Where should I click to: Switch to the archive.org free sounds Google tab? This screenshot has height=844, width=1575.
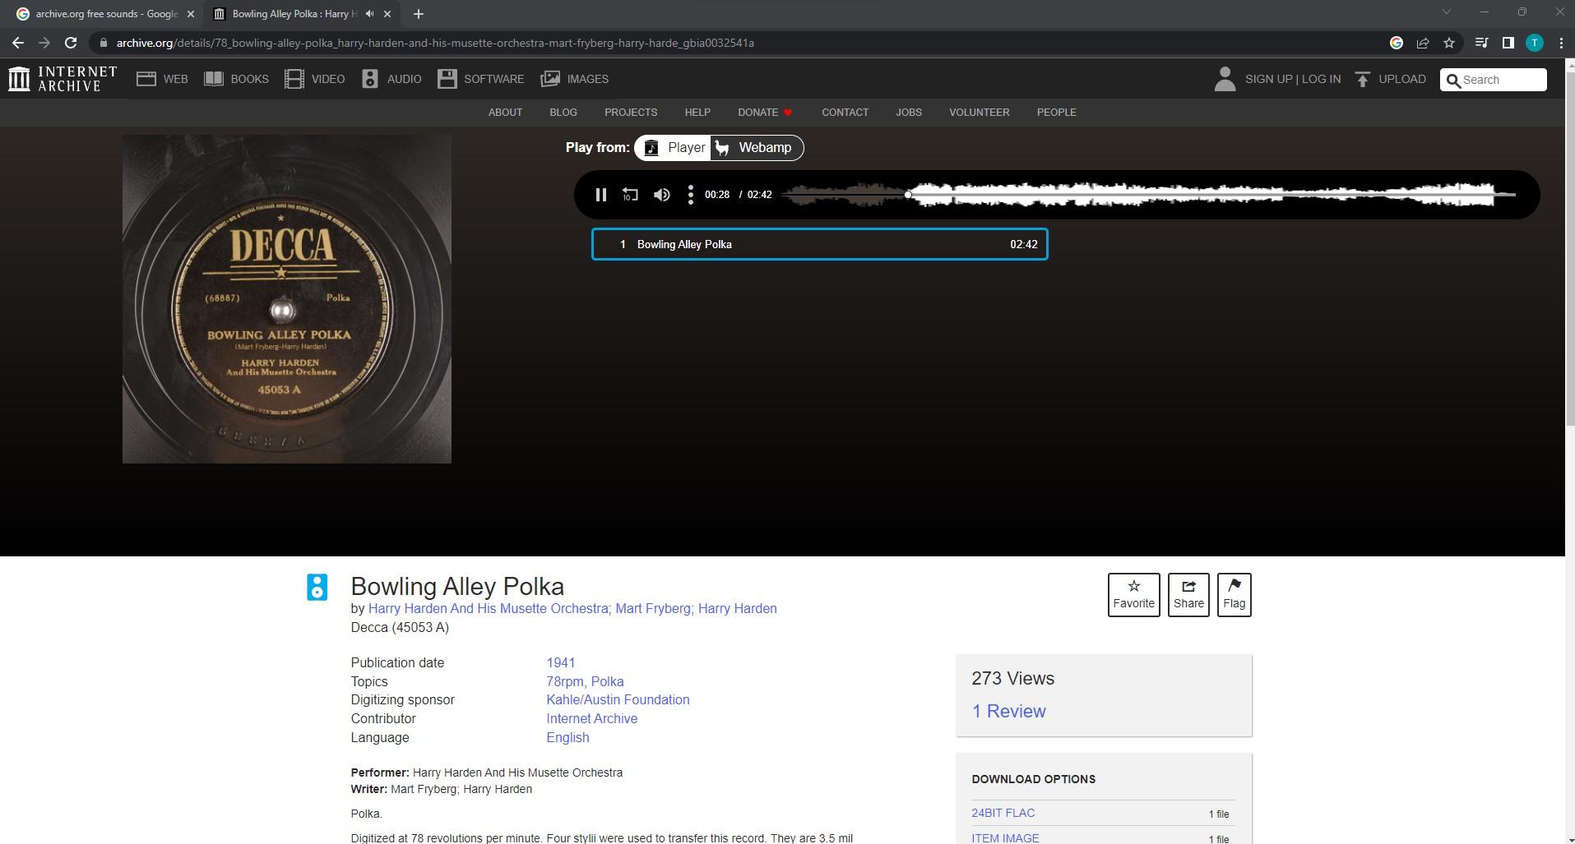point(105,14)
